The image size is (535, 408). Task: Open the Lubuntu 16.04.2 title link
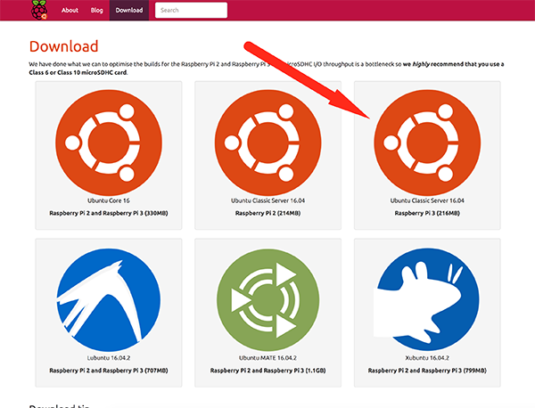(x=109, y=358)
